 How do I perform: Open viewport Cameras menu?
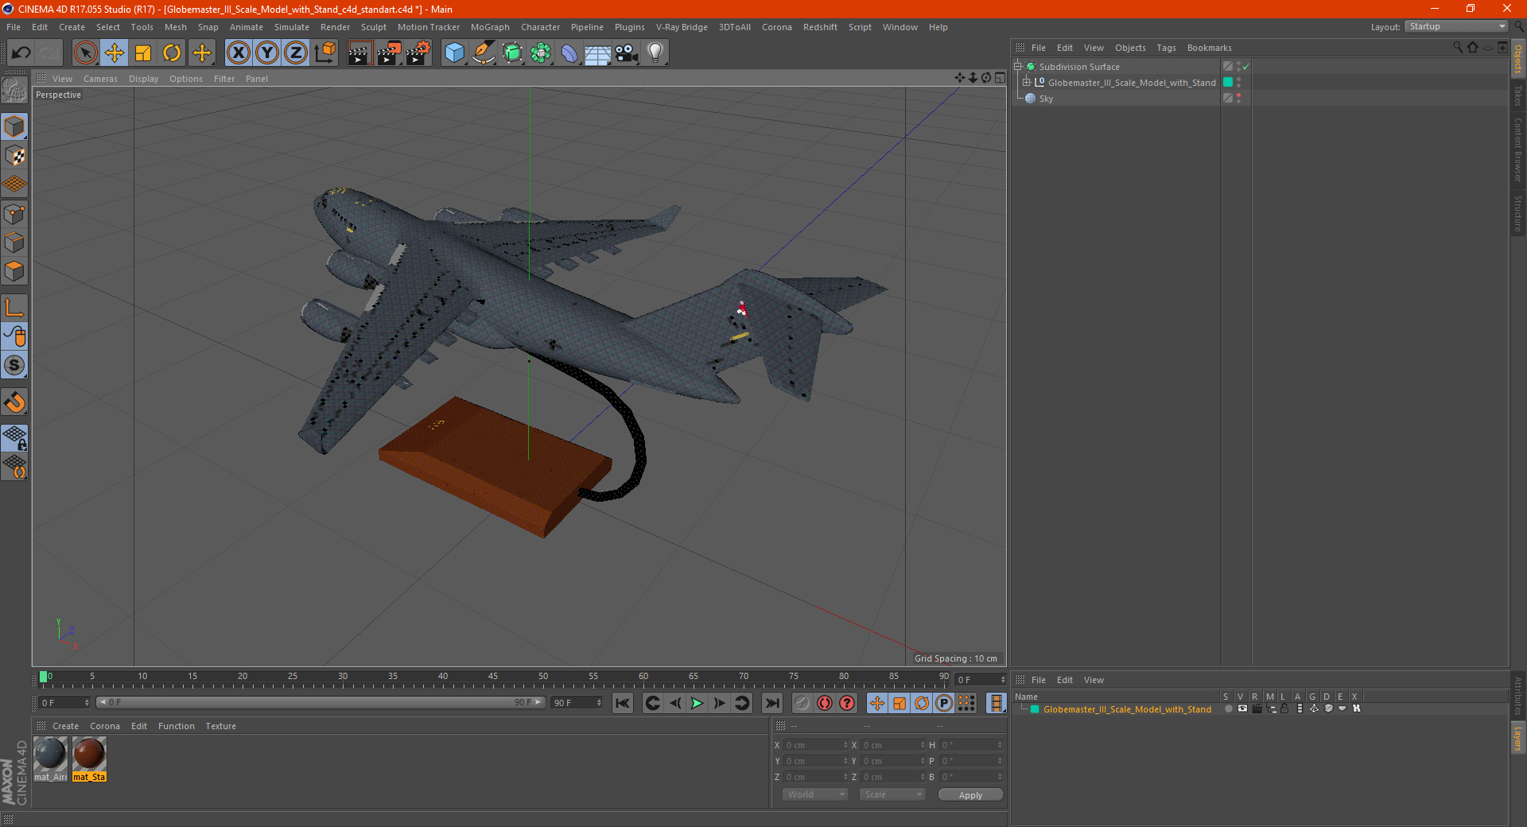[x=100, y=79]
